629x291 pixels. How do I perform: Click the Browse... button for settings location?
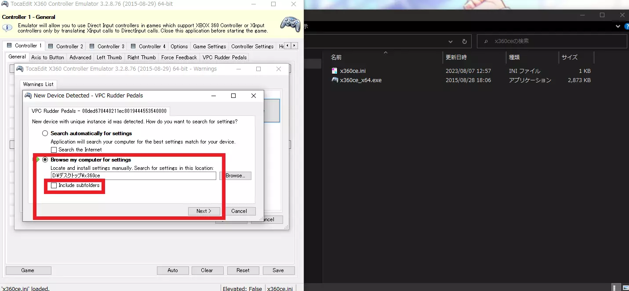pyautogui.click(x=235, y=176)
